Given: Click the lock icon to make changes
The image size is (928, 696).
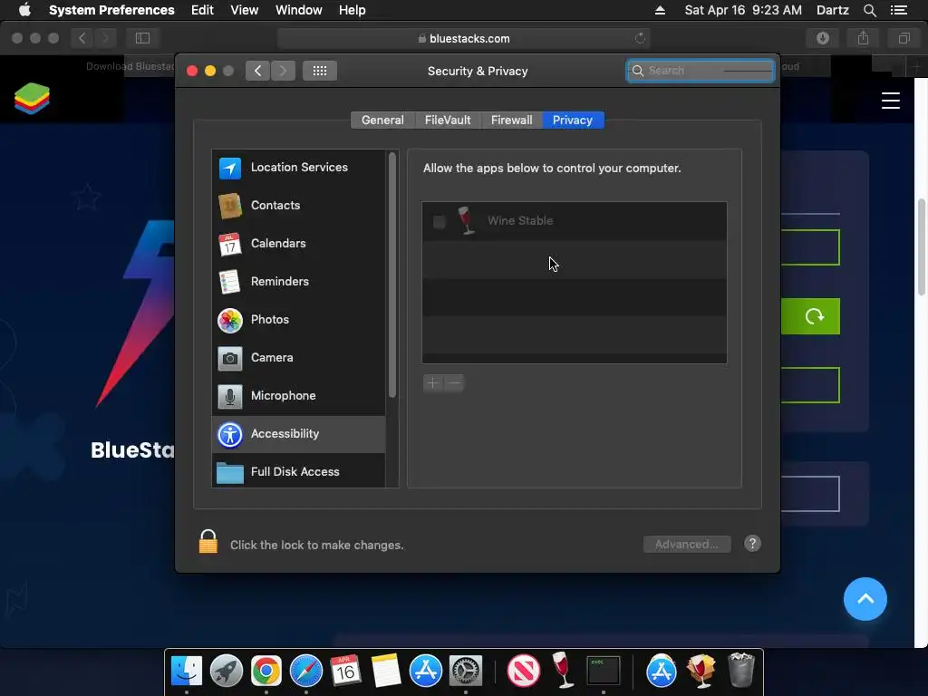Looking at the screenshot, I should click(208, 542).
